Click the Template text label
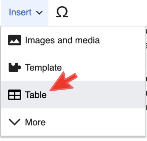The image size is (147, 141). tap(43, 68)
